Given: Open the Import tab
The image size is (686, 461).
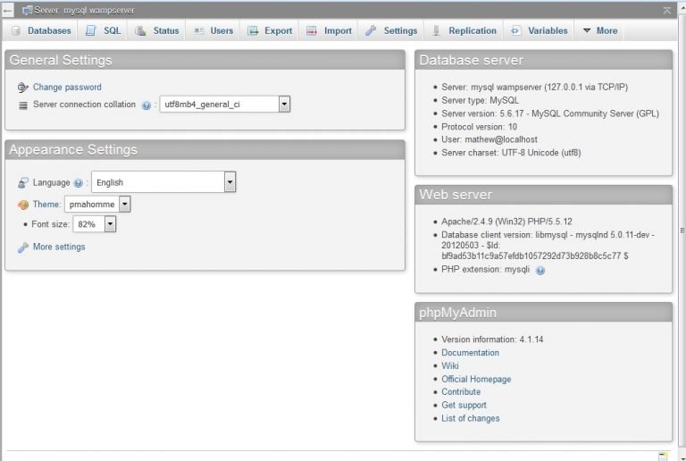Looking at the screenshot, I should coord(330,30).
